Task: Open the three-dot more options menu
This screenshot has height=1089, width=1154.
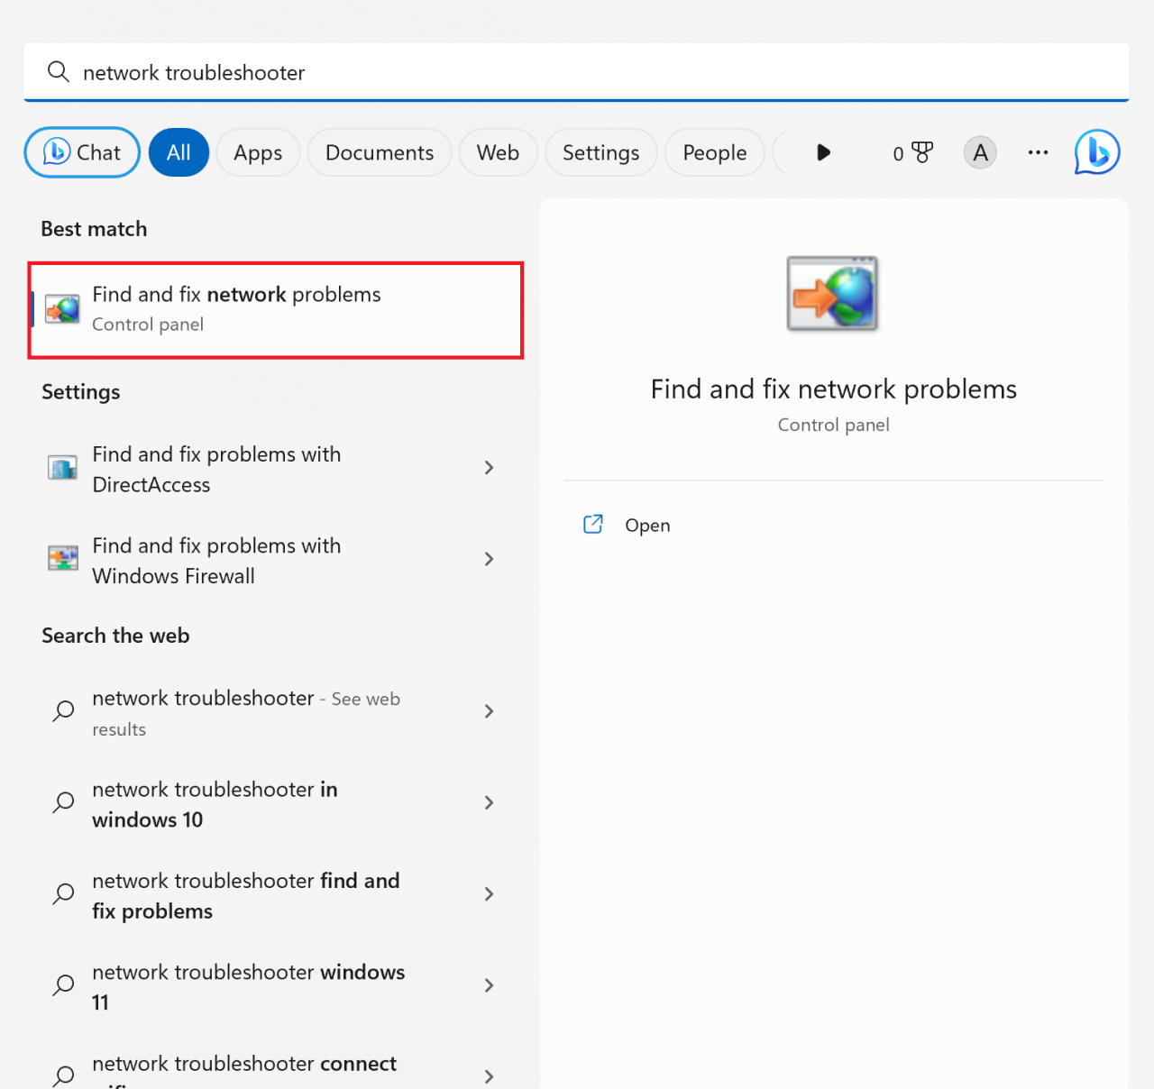Action: click(x=1038, y=153)
